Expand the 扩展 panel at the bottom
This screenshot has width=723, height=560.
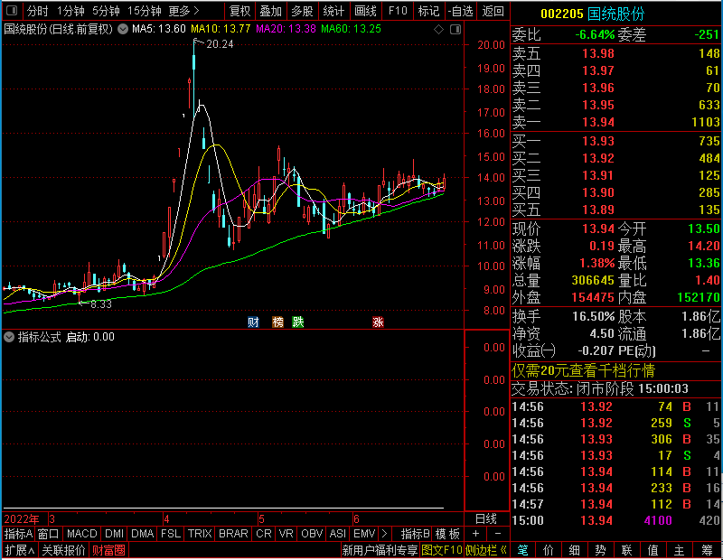pos(20,550)
